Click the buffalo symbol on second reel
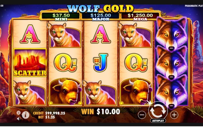 [65, 91]
